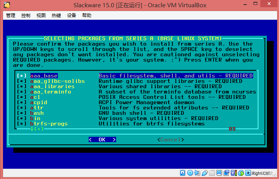Click the keyboard capture down-arrow icon
The image size is (279, 179).
[x=248, y=173]
